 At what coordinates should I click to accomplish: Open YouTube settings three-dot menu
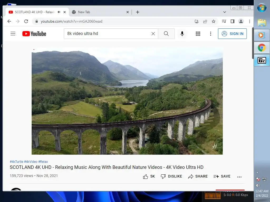click(211, 34)
